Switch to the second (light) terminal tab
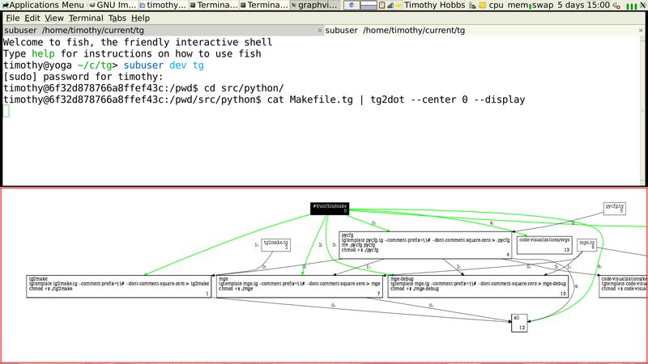This screenshot has height=364, width=648. point(484,30)
